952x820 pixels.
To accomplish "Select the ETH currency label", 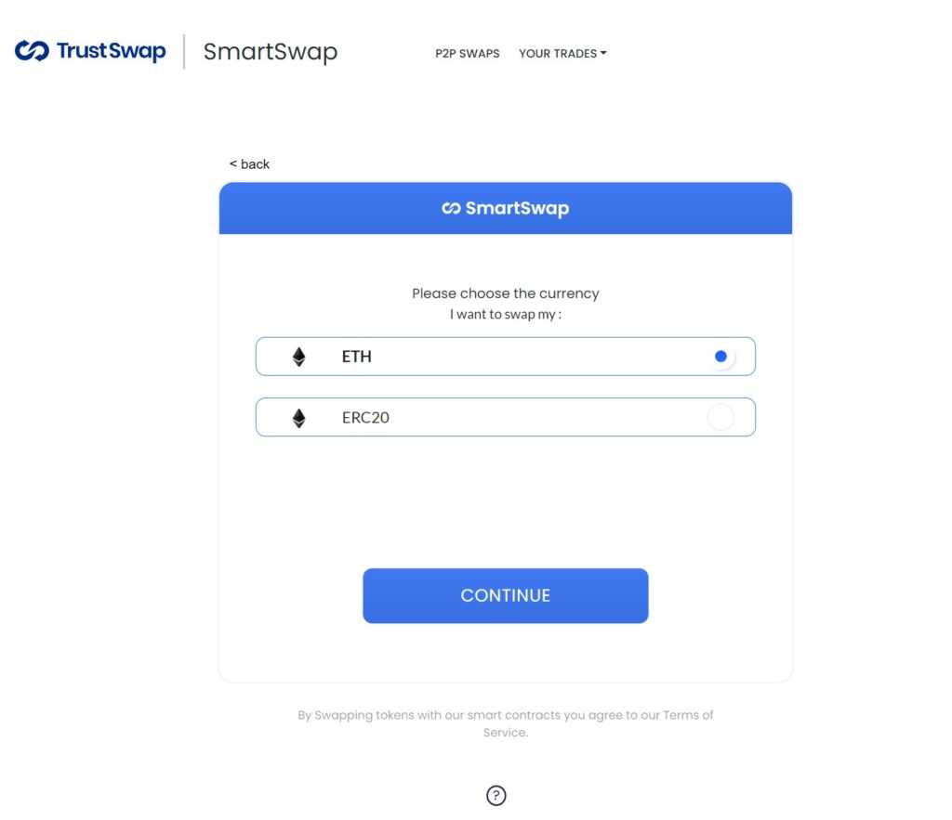I will tap(357, 357).
